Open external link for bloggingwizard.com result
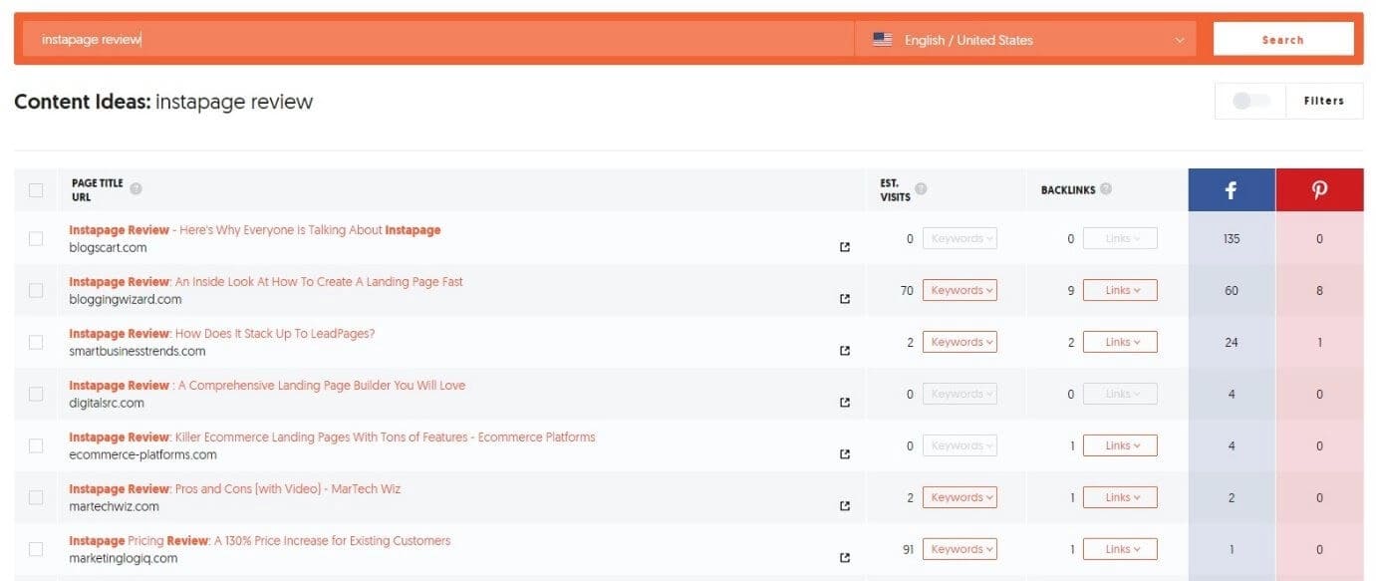This screenshot has width=1376, height=581. [x=845, y=299]
